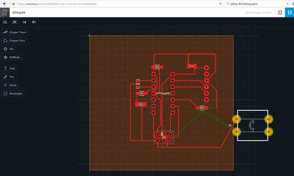294x176 pixels.
Task: Click the blue PCB view icon
Action: pos(289,12)
